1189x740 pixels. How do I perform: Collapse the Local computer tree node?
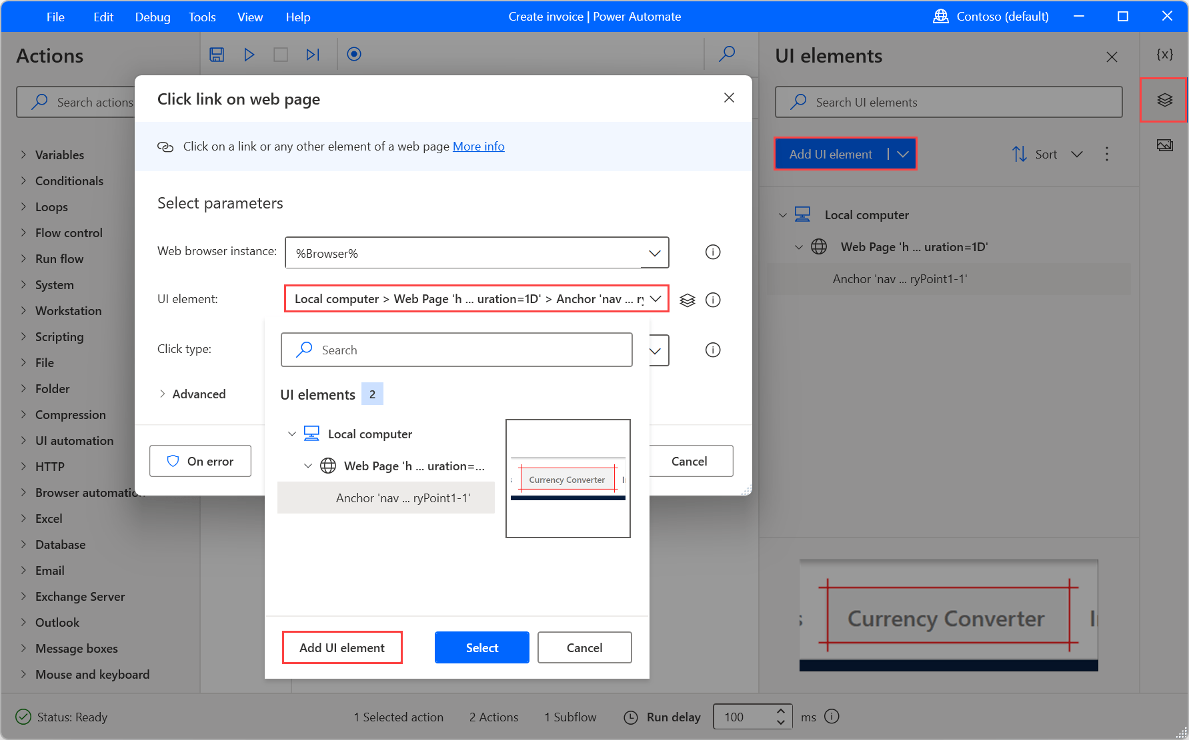point(782,214)
